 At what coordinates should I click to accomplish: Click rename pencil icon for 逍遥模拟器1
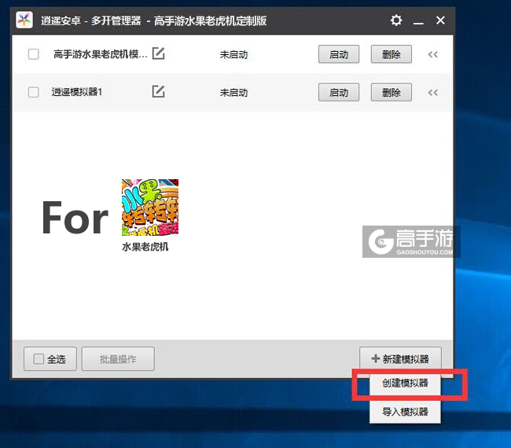pos(158,92)
